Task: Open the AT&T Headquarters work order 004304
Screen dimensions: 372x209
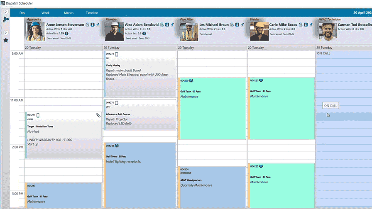Action: click(212, 187)
